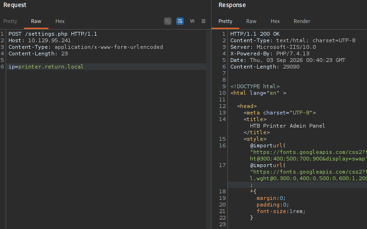The image size is (367, 229).
Task: Click the Date header 'Thu, 03 Sep 2026'
Action: click(x=288, y=60)
